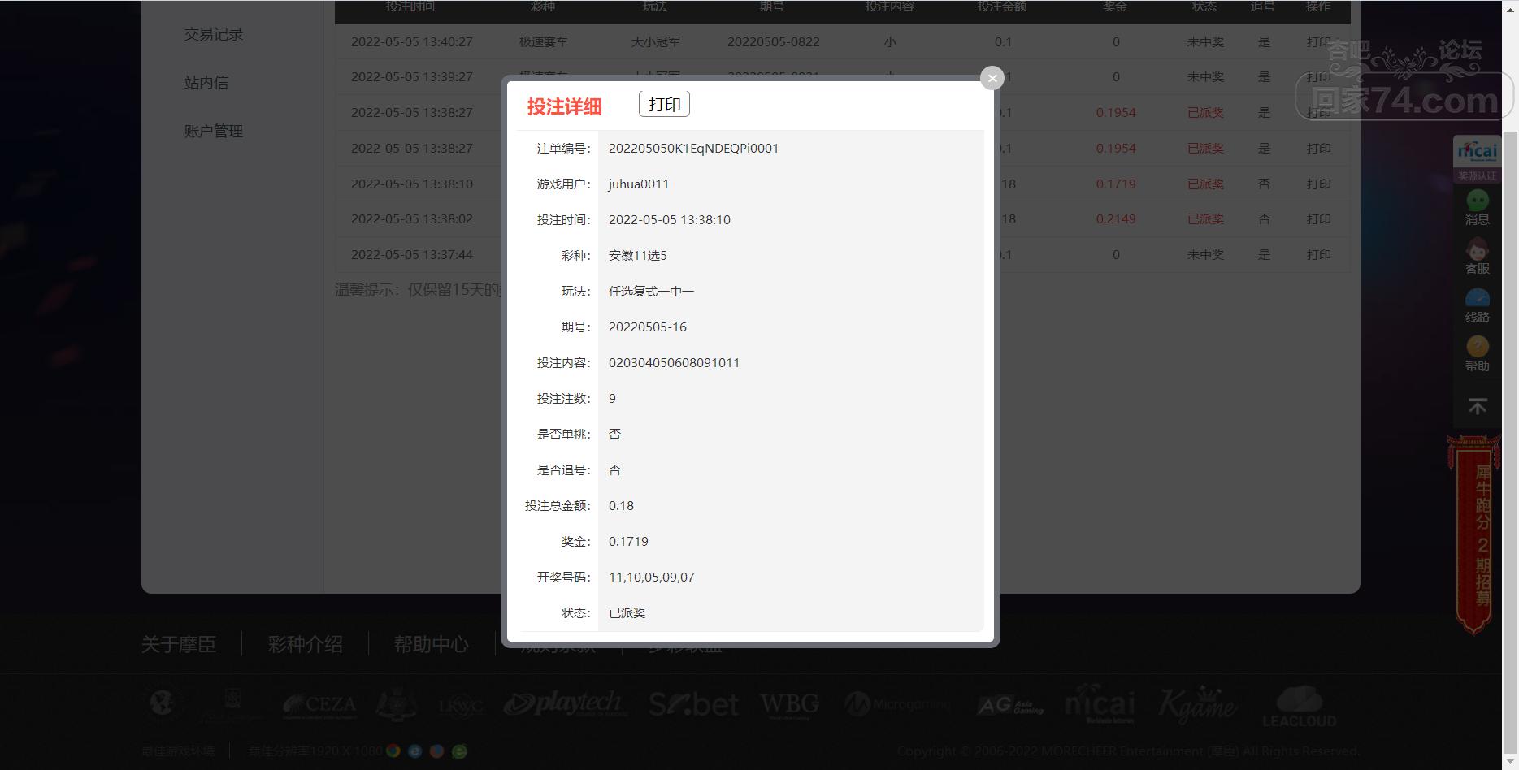Click the dialog 状态 value 已派奖
Image resolution: width=1519 pixels, height=770 pixels.
pyautogui.click(x=627, y=613)
